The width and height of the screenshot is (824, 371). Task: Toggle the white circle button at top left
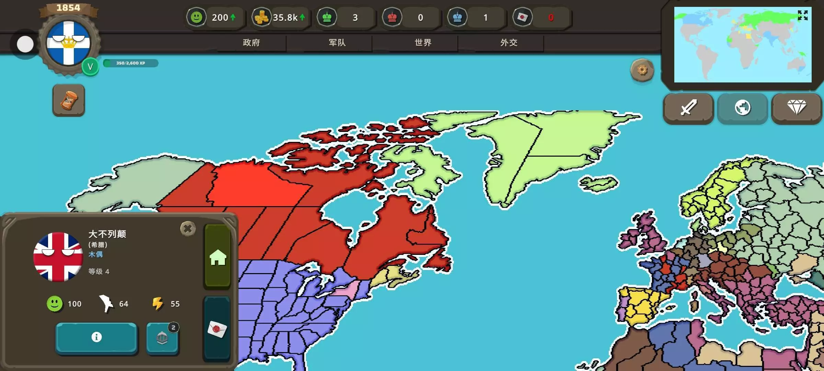click(25, 44)
